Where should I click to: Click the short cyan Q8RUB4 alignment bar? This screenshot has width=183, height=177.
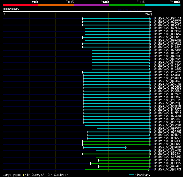105,148
